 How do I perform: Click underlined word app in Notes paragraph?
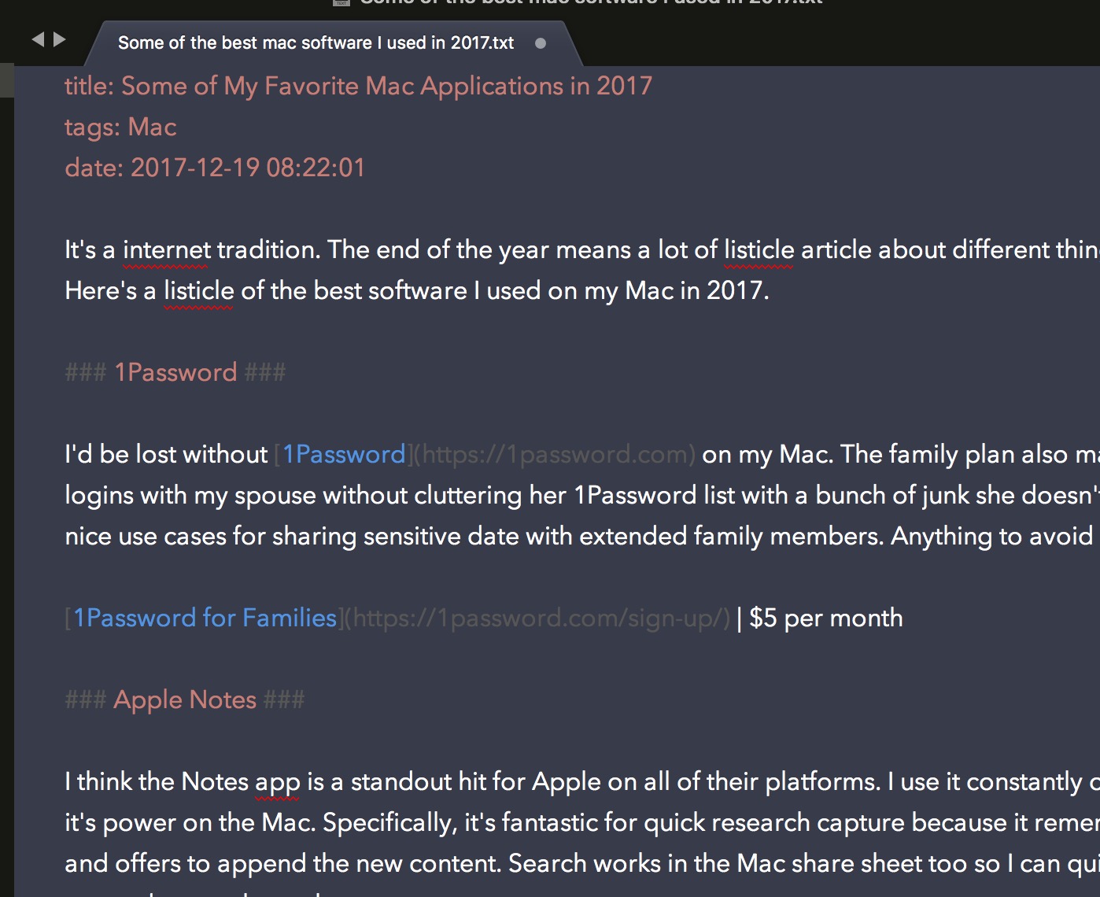tap(277, 783)
